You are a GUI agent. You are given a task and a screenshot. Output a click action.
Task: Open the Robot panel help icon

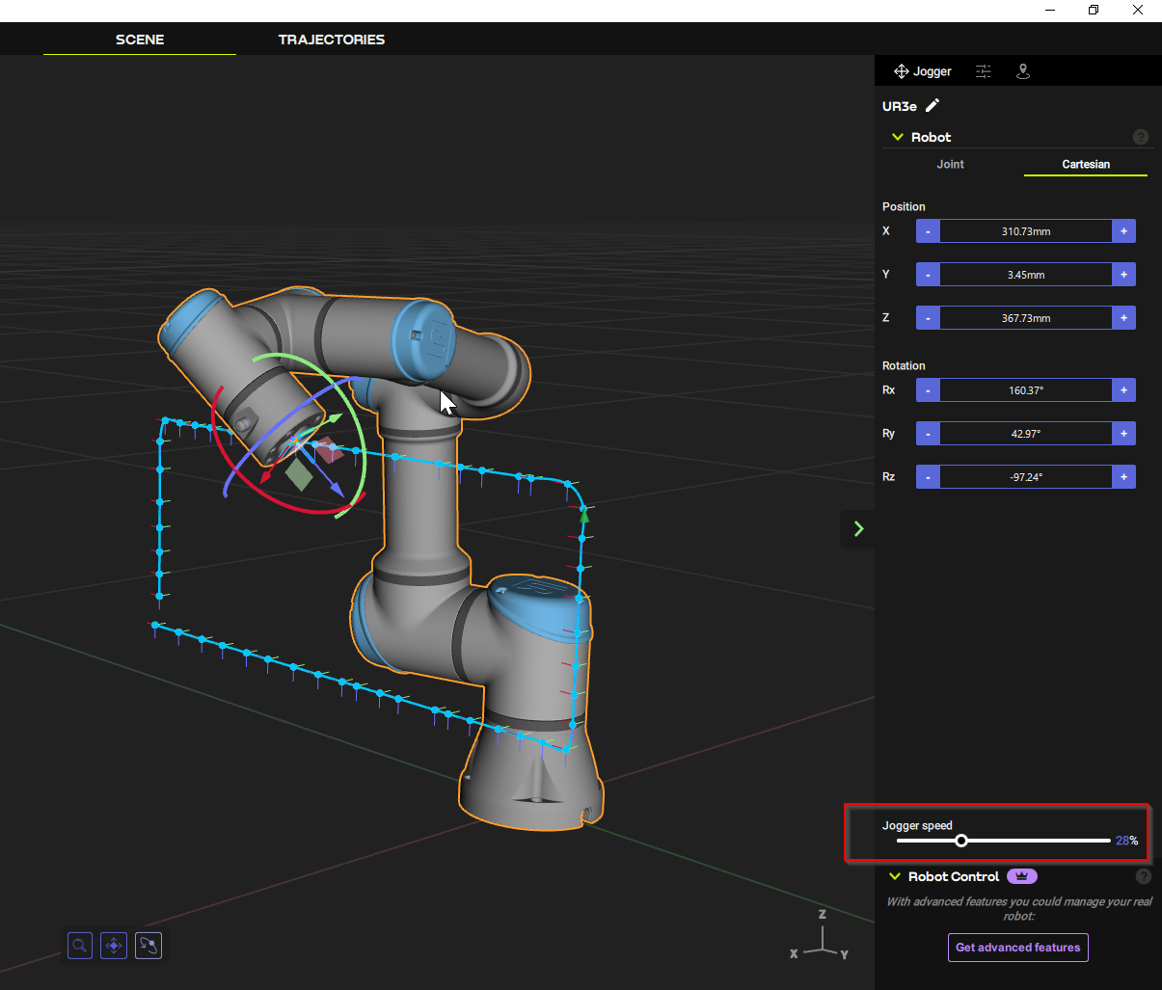tap(1141, 136)
